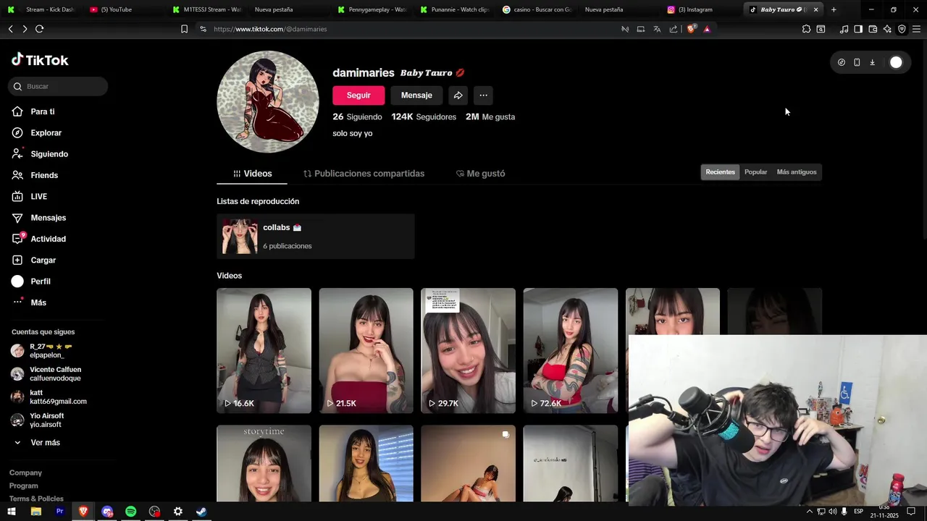Open followed account elpapelon_
This screenshot has width=927, height=521.
click(51, 351)
